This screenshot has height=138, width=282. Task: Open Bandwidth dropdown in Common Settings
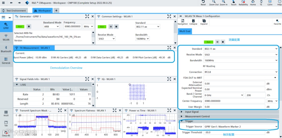pos(142,38)
